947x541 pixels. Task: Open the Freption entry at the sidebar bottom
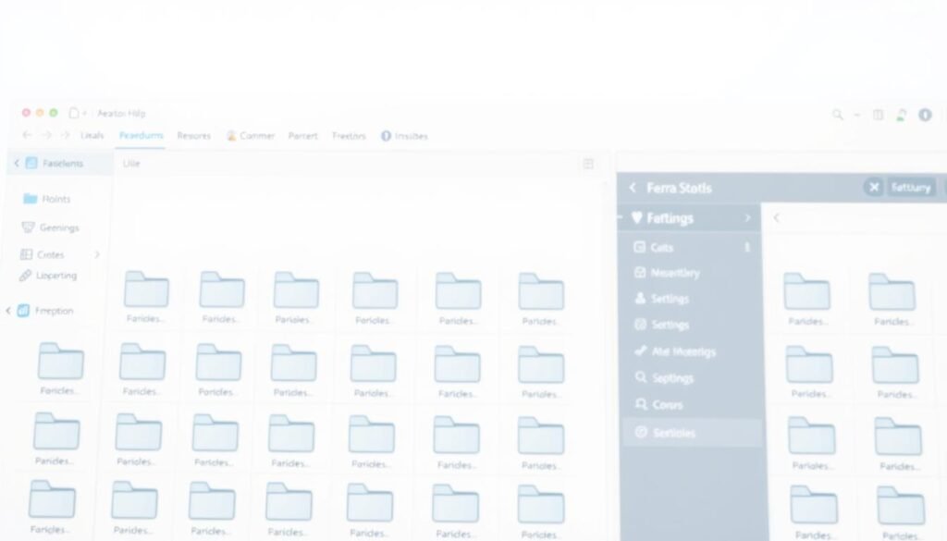[x=37, y=311]
